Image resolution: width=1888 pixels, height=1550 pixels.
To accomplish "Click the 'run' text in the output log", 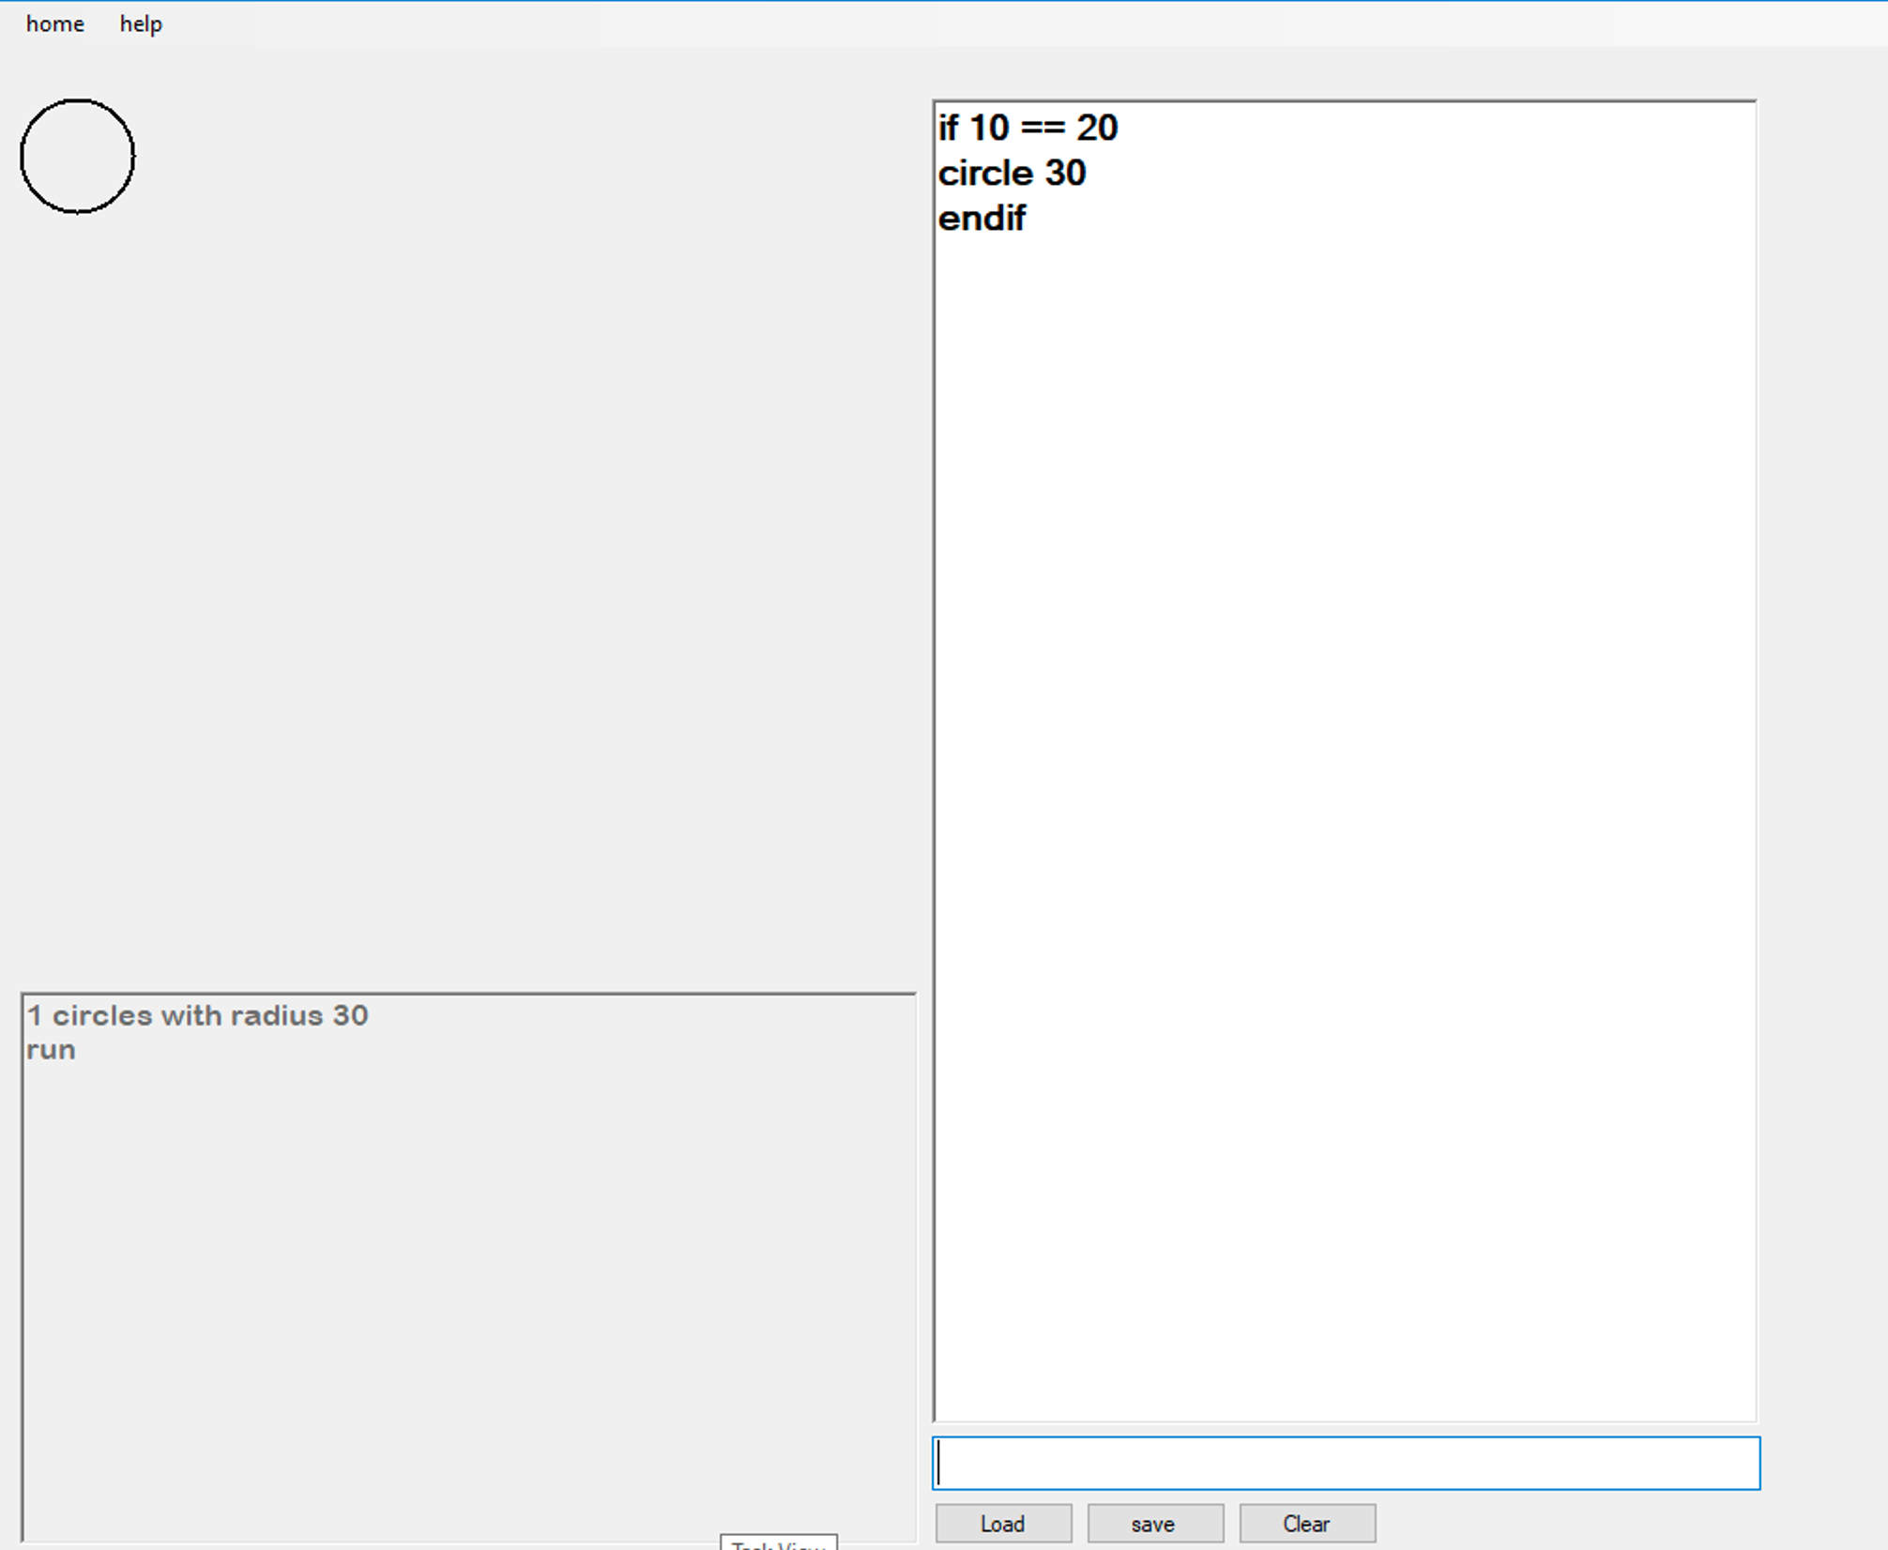I will pos(52,1050).
